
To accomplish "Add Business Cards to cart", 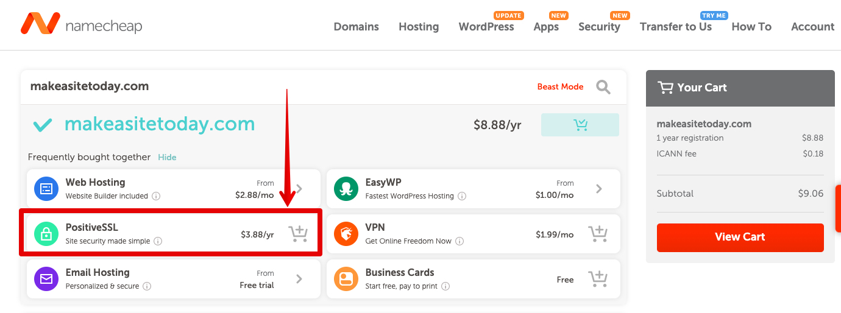I will [598, 279].
